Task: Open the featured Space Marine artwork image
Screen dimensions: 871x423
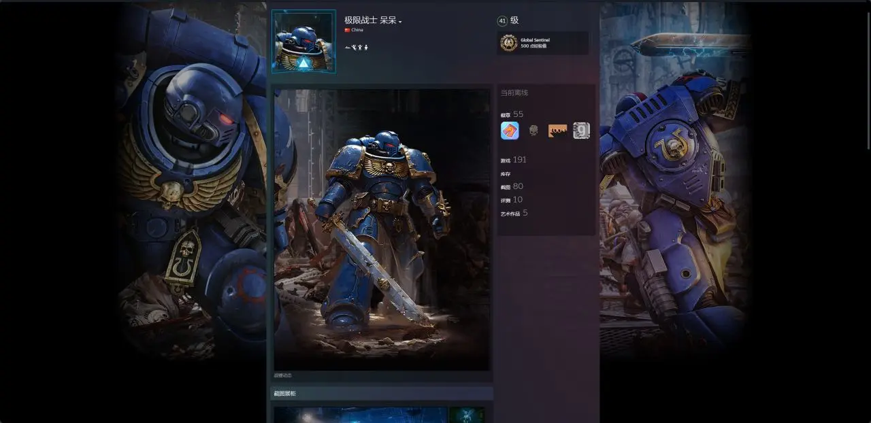Action: pyautogui.click(x=382, y=230)
